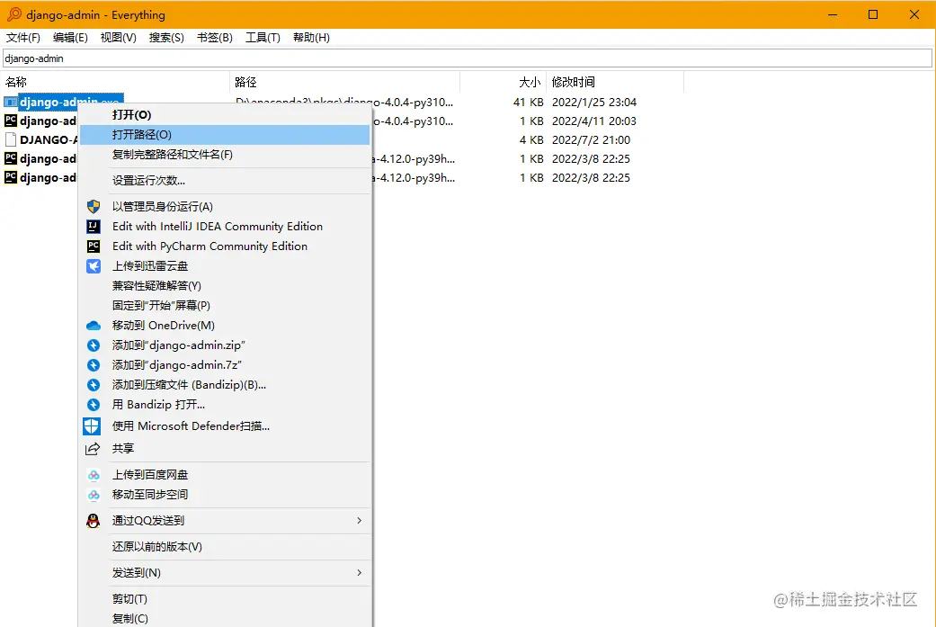The width and height of the screenshot is (936, 627).
Task: Choose 打开(O) in the context menu
Action: point(225,114)
